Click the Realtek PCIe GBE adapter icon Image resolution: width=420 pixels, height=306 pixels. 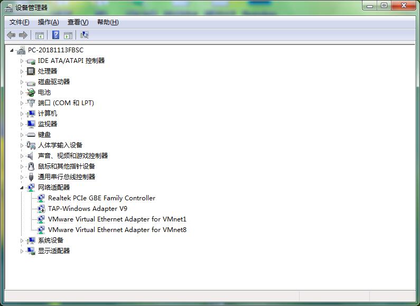click(x=41, y=198)
